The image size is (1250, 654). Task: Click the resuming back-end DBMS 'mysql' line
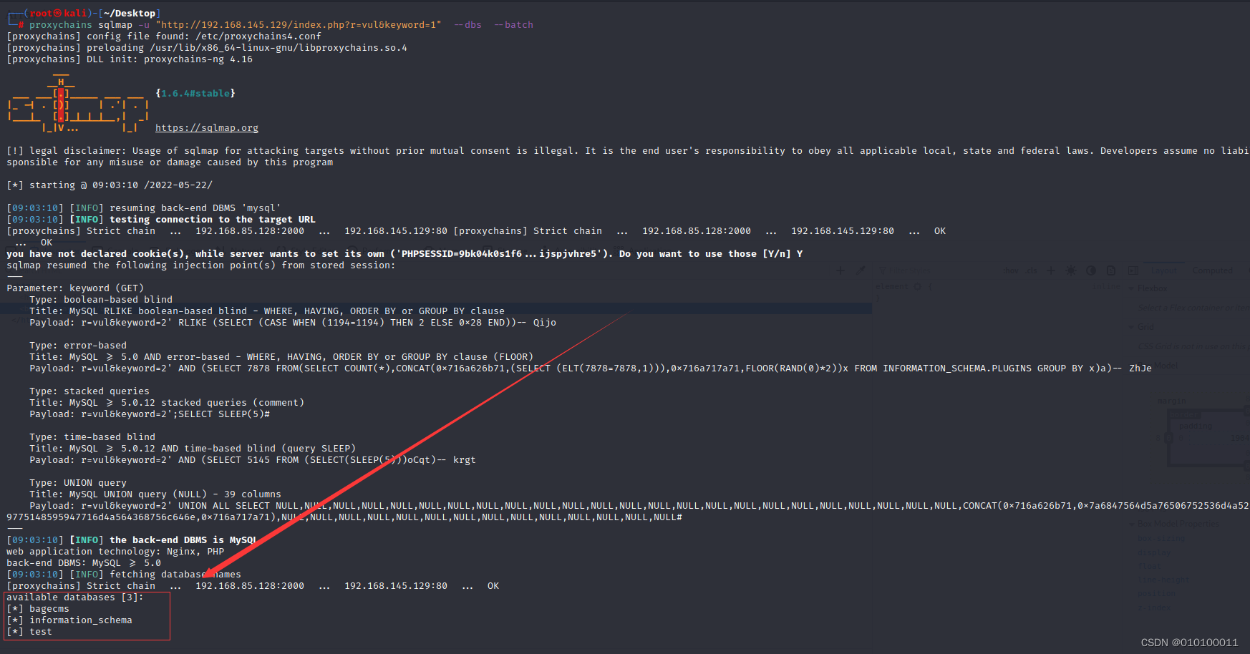(144, 208)
